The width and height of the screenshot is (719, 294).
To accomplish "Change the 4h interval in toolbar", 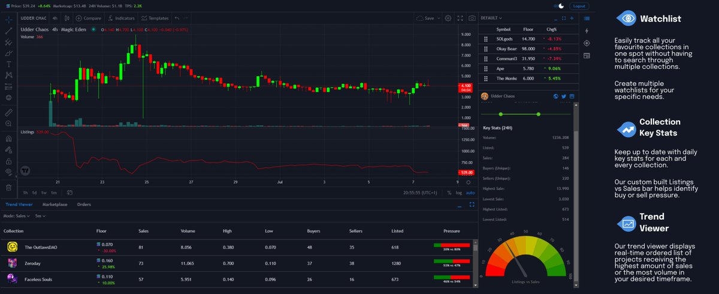I will pos(55,18).
